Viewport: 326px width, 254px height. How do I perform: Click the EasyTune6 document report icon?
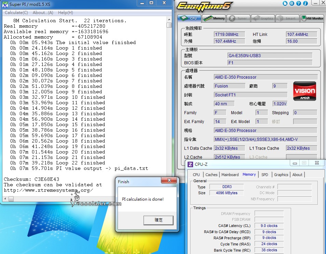coord(285,3)
